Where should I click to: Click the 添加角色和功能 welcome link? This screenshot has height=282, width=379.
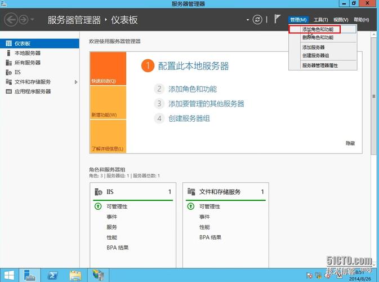(193, 89)
